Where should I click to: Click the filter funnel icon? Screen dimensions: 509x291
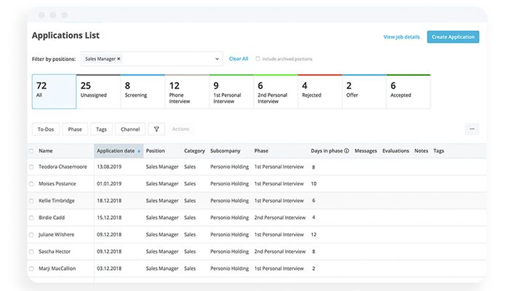156,129
